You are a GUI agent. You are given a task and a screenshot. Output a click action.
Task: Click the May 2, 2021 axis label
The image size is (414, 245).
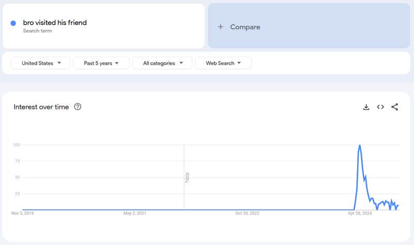tap(135, 213)
